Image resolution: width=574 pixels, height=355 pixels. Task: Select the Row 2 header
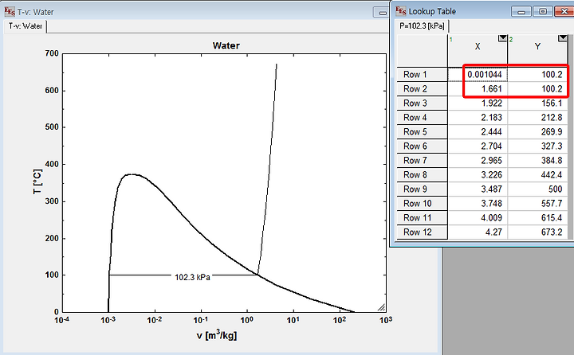click(x=422, y=88)
